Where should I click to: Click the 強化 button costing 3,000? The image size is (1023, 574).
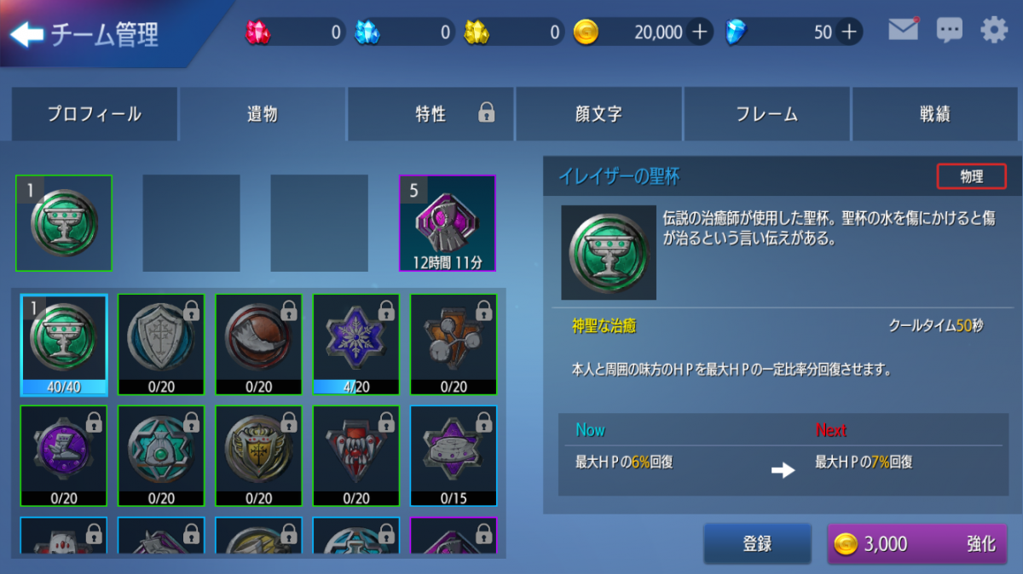click(x=916, y=544)
